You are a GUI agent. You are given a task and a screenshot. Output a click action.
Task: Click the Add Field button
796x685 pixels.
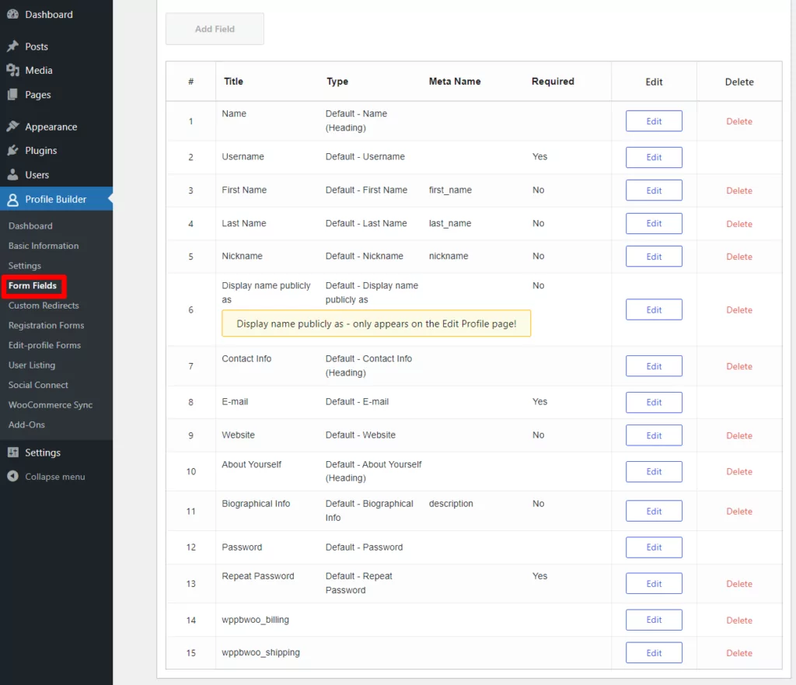pyautogui.click(x=215, y=29)
